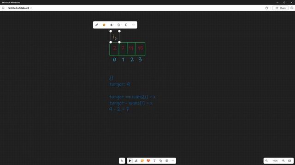Minimize the Microsoft Whiteboard window
295x165 pixels.
277,2
